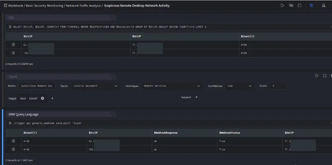Open info icon for webhook row 185.
The height and width of the screenshot is (165, 332).
pos(13,149)
